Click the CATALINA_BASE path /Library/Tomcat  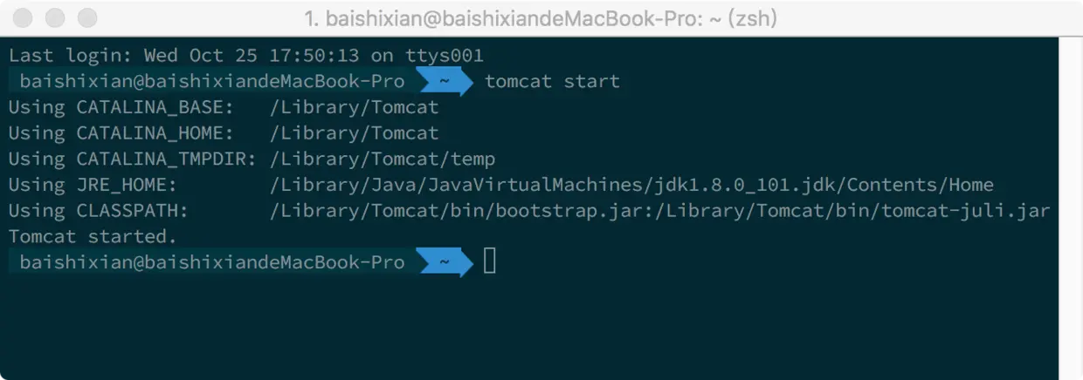tap(355, 108)
